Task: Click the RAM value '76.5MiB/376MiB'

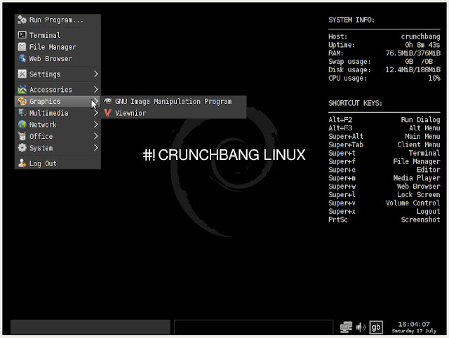Action: 413,53
